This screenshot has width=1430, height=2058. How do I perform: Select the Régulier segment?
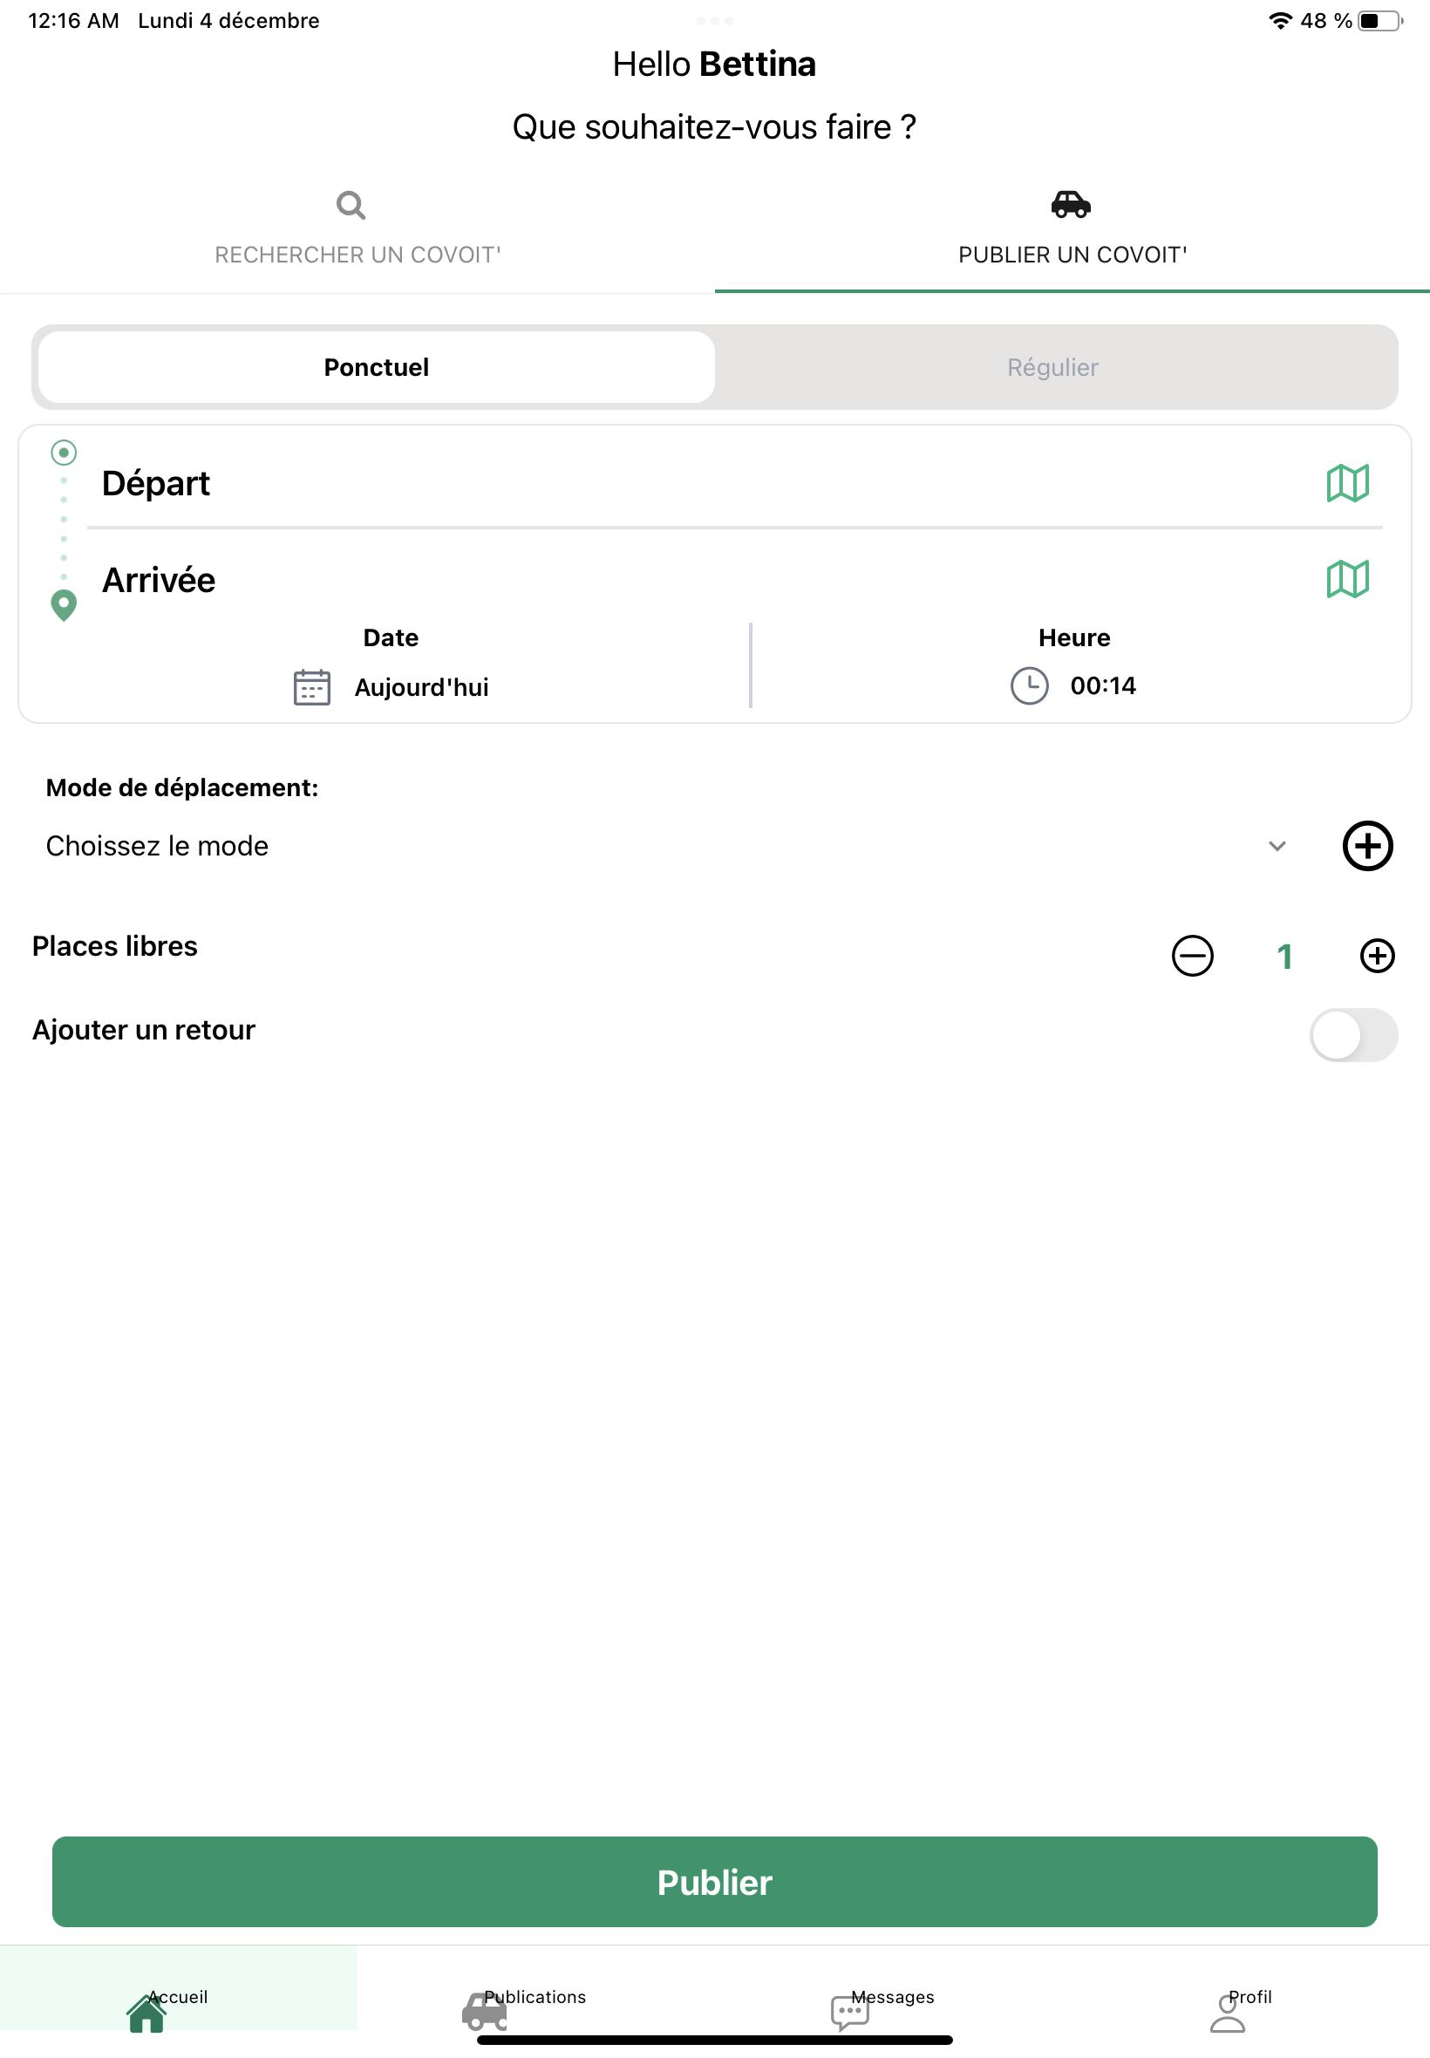tap(1052, 367)
